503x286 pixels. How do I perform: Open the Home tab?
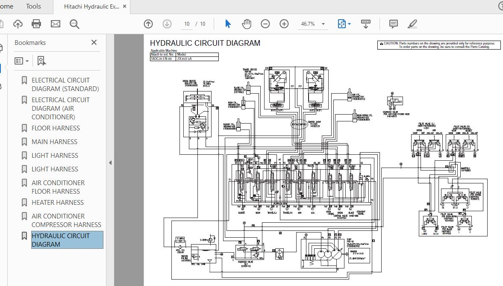click(x=6, y=6)
